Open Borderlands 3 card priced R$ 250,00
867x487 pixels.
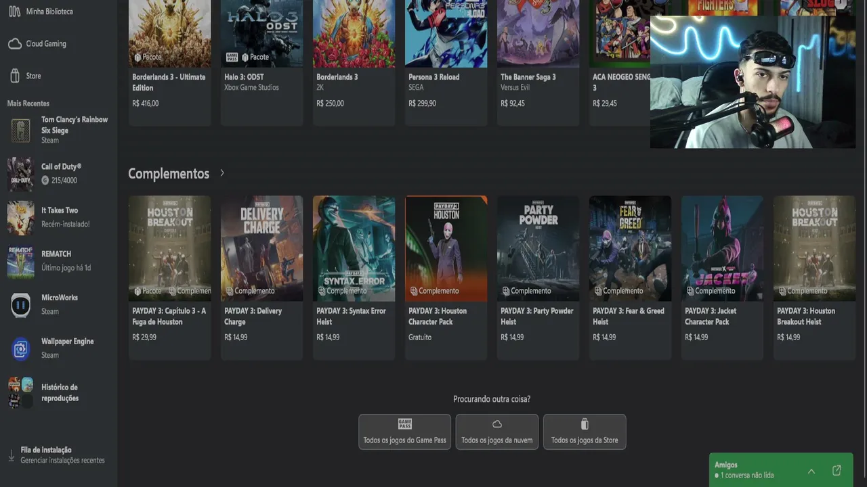(354, 62)
